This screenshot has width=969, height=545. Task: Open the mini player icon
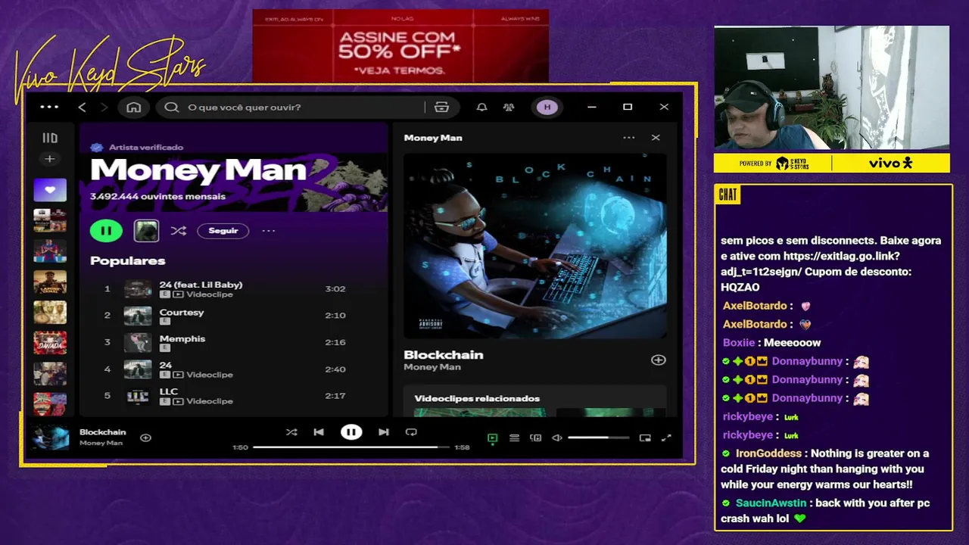coord(645,438)
